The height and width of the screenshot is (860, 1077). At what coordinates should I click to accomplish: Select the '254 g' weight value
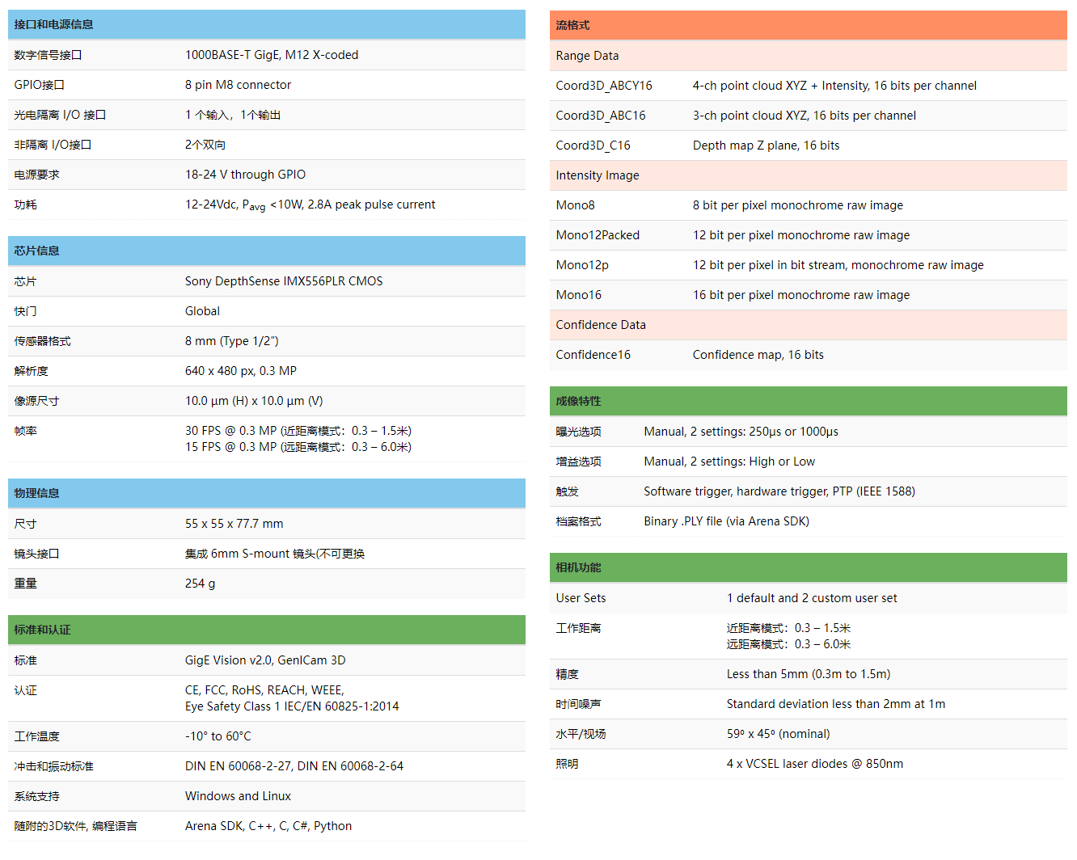click(x=200, y=584)
